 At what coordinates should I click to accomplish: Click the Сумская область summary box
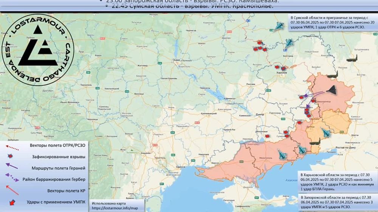tap(333, 22)
